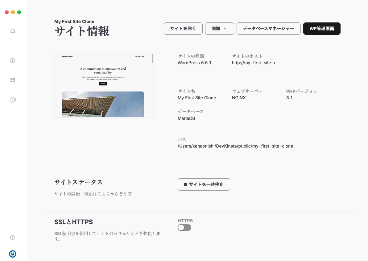Viewport: 368px width, 261px height.
Task: Expand the 同期 sync dropdown chevron
Action: point(226,29)
